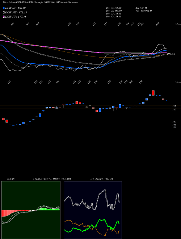Click the 137 support level label
The width and height of the screenshot is (181, 239).
[174, 122]
